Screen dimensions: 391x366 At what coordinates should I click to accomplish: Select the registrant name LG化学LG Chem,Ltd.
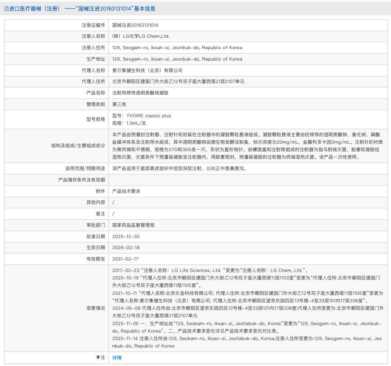[x=140, y=36]
